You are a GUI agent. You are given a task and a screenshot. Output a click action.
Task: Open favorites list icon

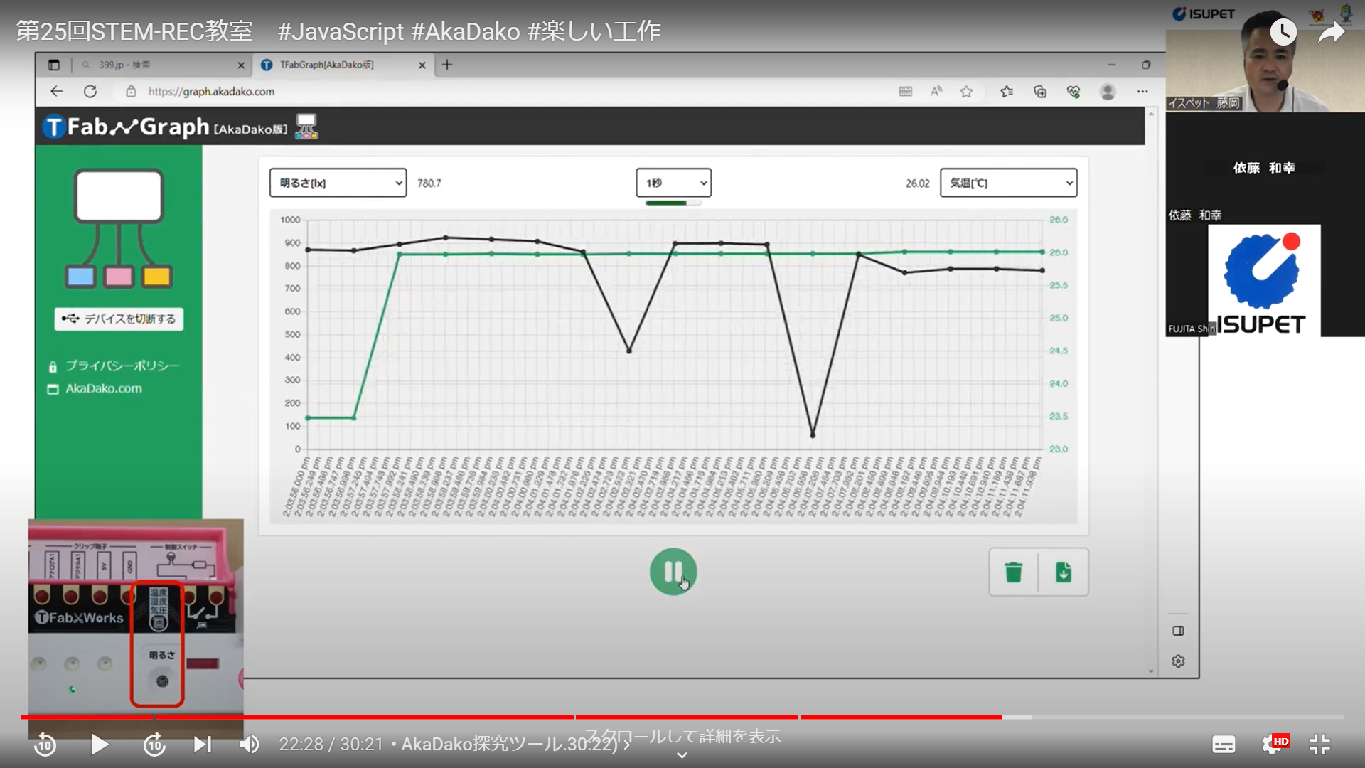[x=1007, y=92]
